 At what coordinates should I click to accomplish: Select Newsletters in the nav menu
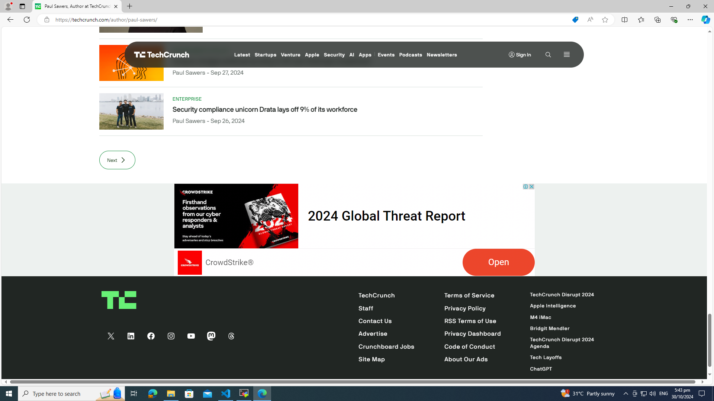442,55
